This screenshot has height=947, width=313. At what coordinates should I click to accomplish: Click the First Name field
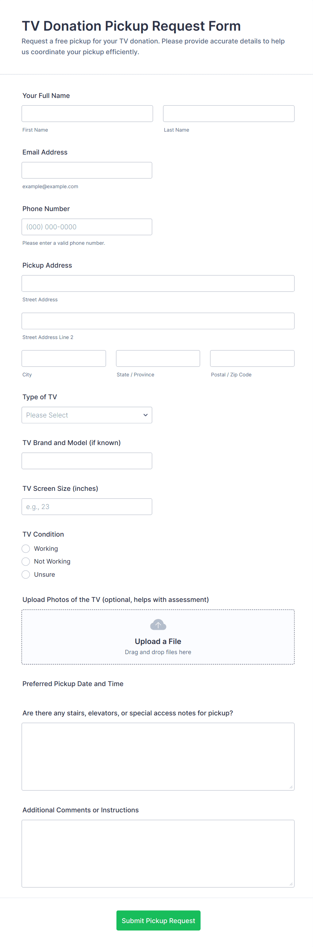[x=87, y=113]
